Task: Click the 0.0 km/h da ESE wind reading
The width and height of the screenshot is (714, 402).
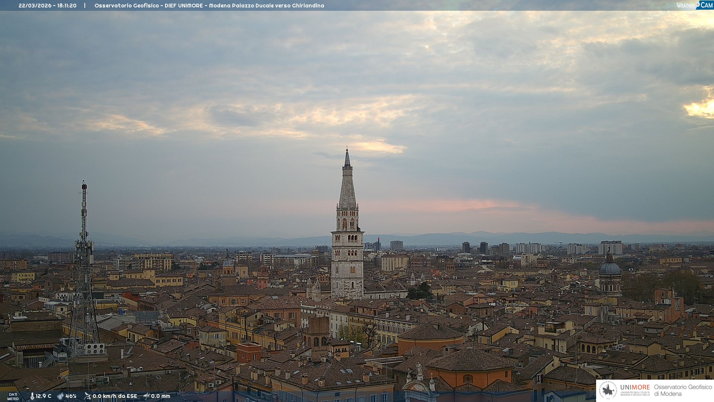Action: click(115, 396)
